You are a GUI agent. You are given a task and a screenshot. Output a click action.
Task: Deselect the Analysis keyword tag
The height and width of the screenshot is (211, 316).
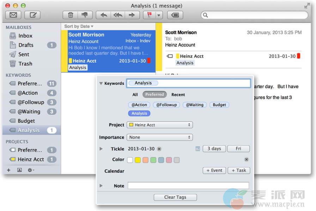[139, 113]
